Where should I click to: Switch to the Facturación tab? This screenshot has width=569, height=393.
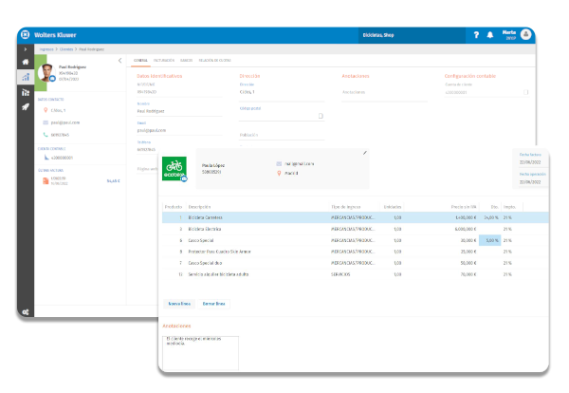click(x=162, y=60)
